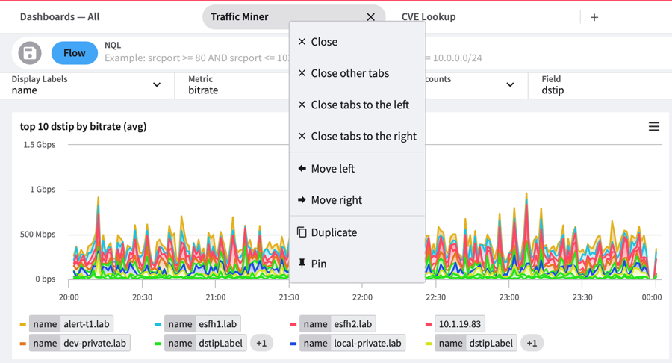Choose Pin from the context menu

tap(318, 264)
